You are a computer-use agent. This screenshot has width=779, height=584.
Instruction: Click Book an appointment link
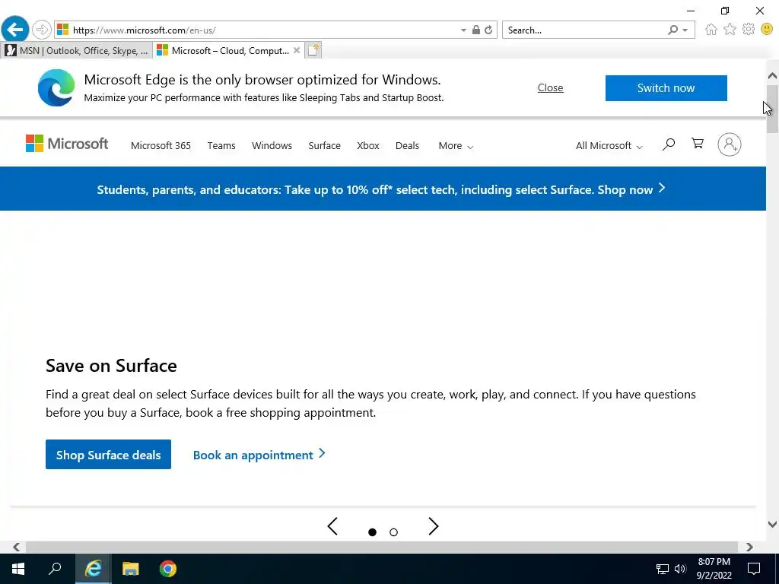tap(259, 455)
